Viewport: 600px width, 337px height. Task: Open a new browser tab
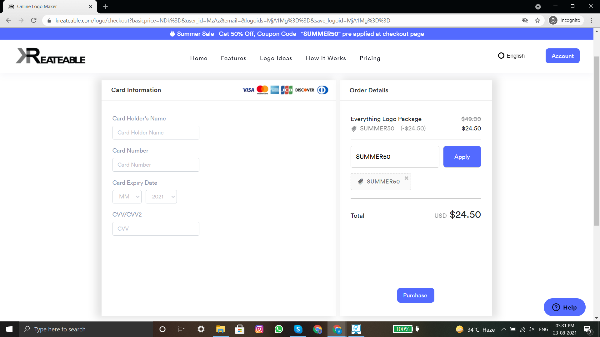point(105,7)
